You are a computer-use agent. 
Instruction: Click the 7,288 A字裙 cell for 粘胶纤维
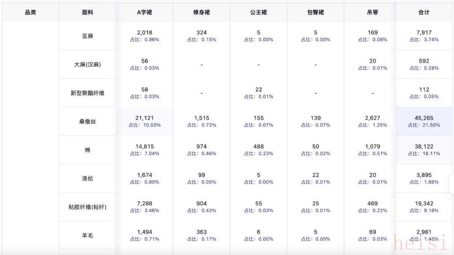click(x=145, y=207)
